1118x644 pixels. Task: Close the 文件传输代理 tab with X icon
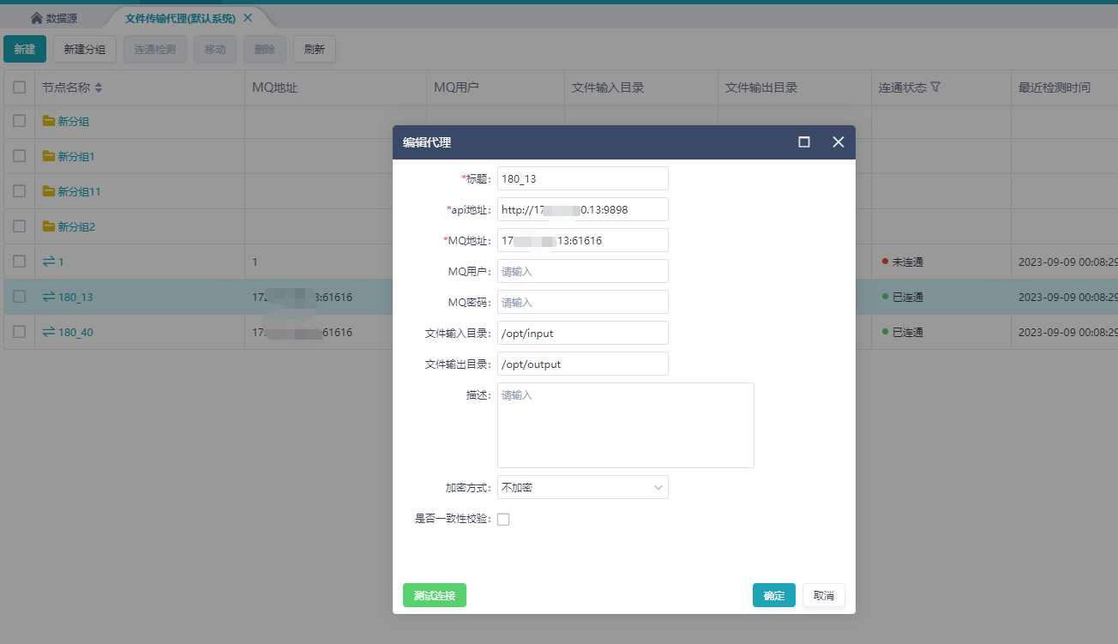click(248, 18)
